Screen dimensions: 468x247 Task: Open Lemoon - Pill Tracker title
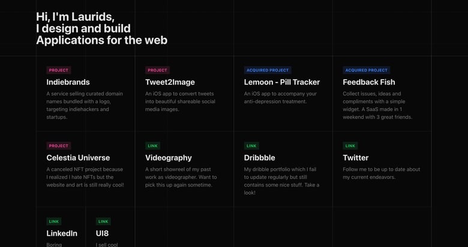click(281, 82)
